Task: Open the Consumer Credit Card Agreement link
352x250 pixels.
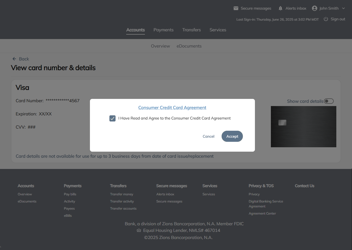Action: coord(172,108)
